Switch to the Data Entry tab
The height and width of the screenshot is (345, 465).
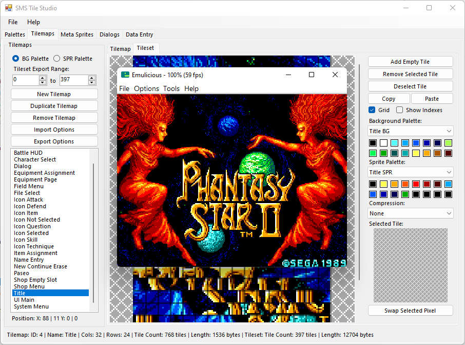point(140,34)
